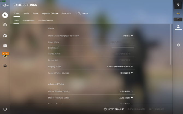Open the Display Mode dropdown
183x114 pixels.
(x=120, y=67)
